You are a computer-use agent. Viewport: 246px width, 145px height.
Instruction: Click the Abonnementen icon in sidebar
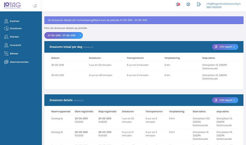coord(6,62)
